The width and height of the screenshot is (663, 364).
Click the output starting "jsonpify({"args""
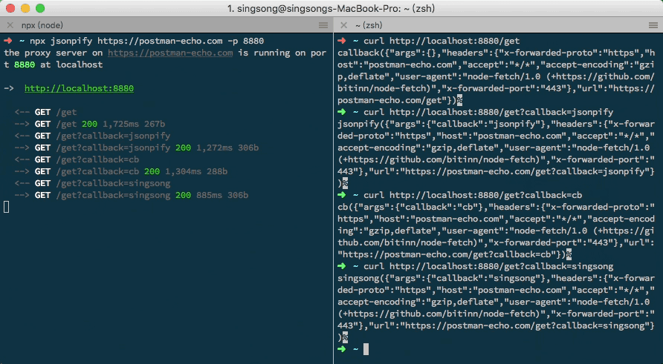click(496, 153)
